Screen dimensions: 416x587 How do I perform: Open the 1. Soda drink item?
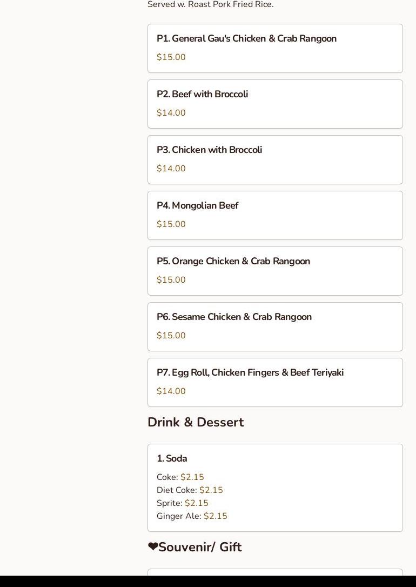point(172,459)
